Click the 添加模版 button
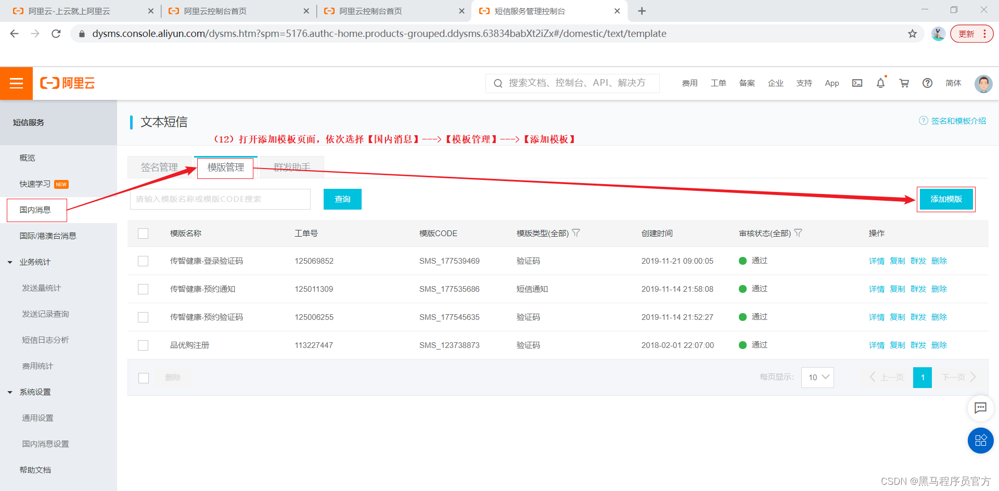The image size is (999, 491). [x=946, y=199]
